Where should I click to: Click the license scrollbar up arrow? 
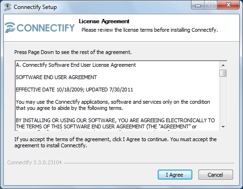coord(223,65)
